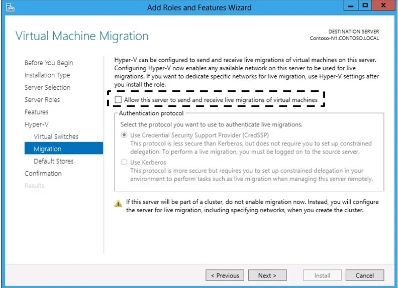Cancel the wizard
398x288 pixels.
(x=365, y=275)
